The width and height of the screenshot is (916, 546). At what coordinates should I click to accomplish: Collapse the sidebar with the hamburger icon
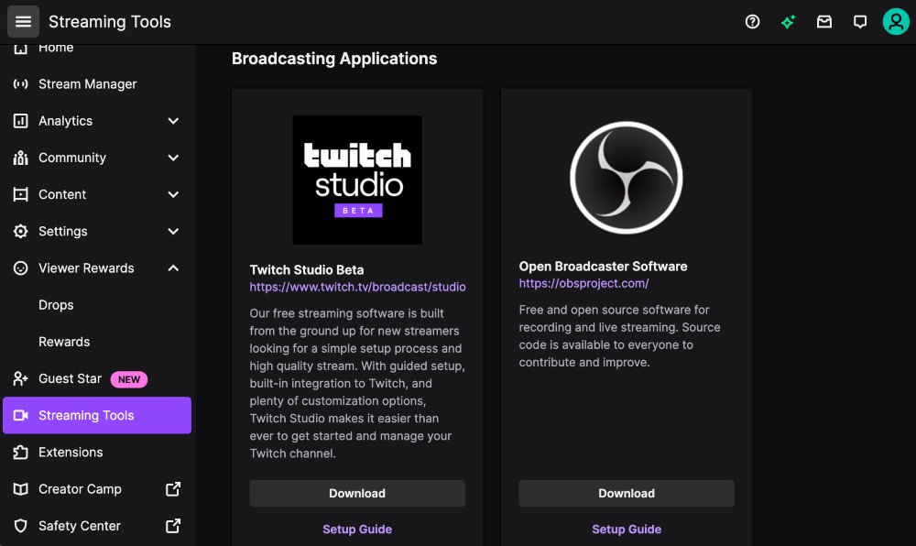tap(23, 21)
